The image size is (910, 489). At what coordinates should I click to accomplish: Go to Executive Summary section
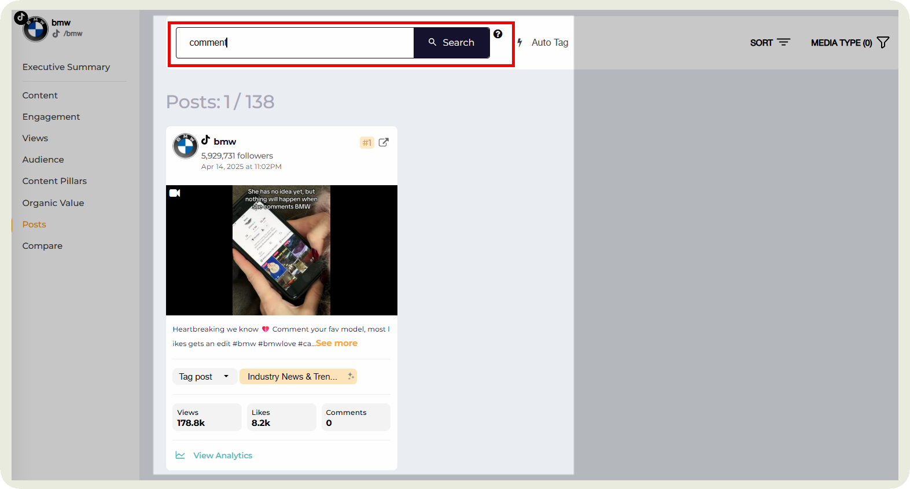[x=66, y=67]
